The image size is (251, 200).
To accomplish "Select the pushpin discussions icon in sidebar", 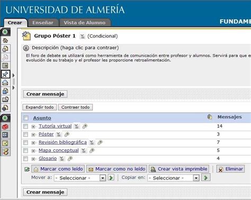I will point(5,74).
